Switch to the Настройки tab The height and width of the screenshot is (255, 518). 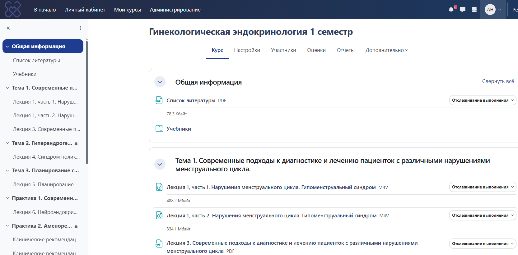(x=247, y=50)
